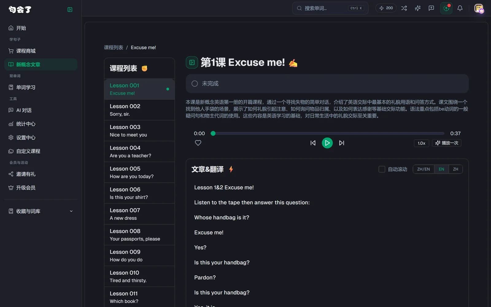This screenshot has width=491, height=307.
Task: Click the lightning icon next to 文章&翻译
Action: pos(231,169)
